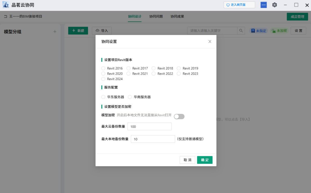Click the 最大本地备份数量 input field
The image size is (311, 193).
[x=153, y=139]
